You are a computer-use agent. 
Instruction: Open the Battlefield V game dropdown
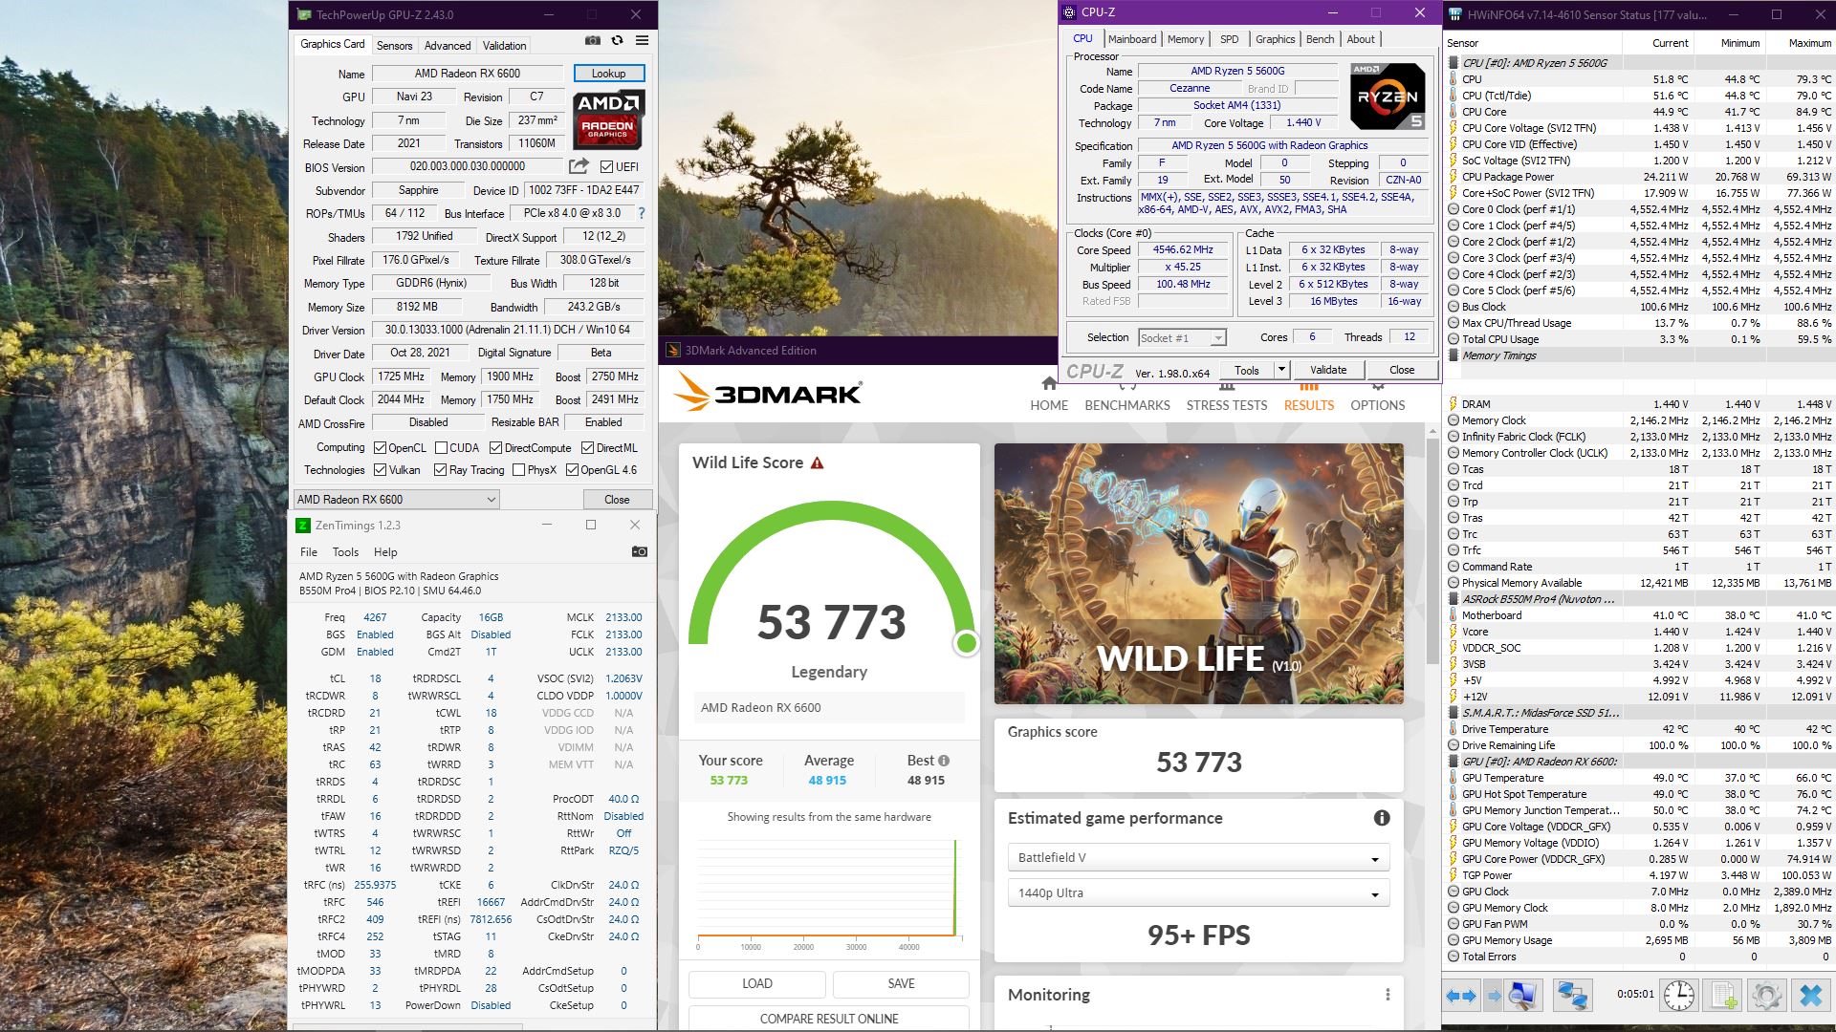click(x=1198, y=857)
